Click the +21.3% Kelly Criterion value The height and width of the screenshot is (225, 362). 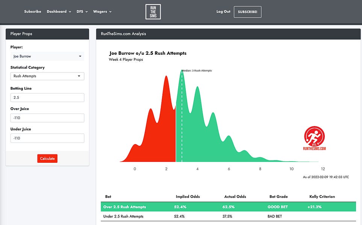[x=314, y=207]
